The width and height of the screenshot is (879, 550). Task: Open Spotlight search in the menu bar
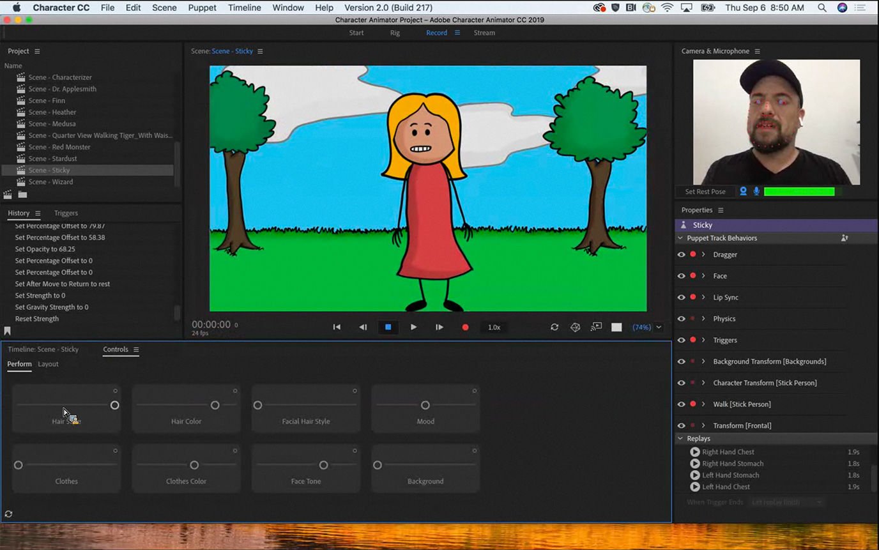coord(822,8)
